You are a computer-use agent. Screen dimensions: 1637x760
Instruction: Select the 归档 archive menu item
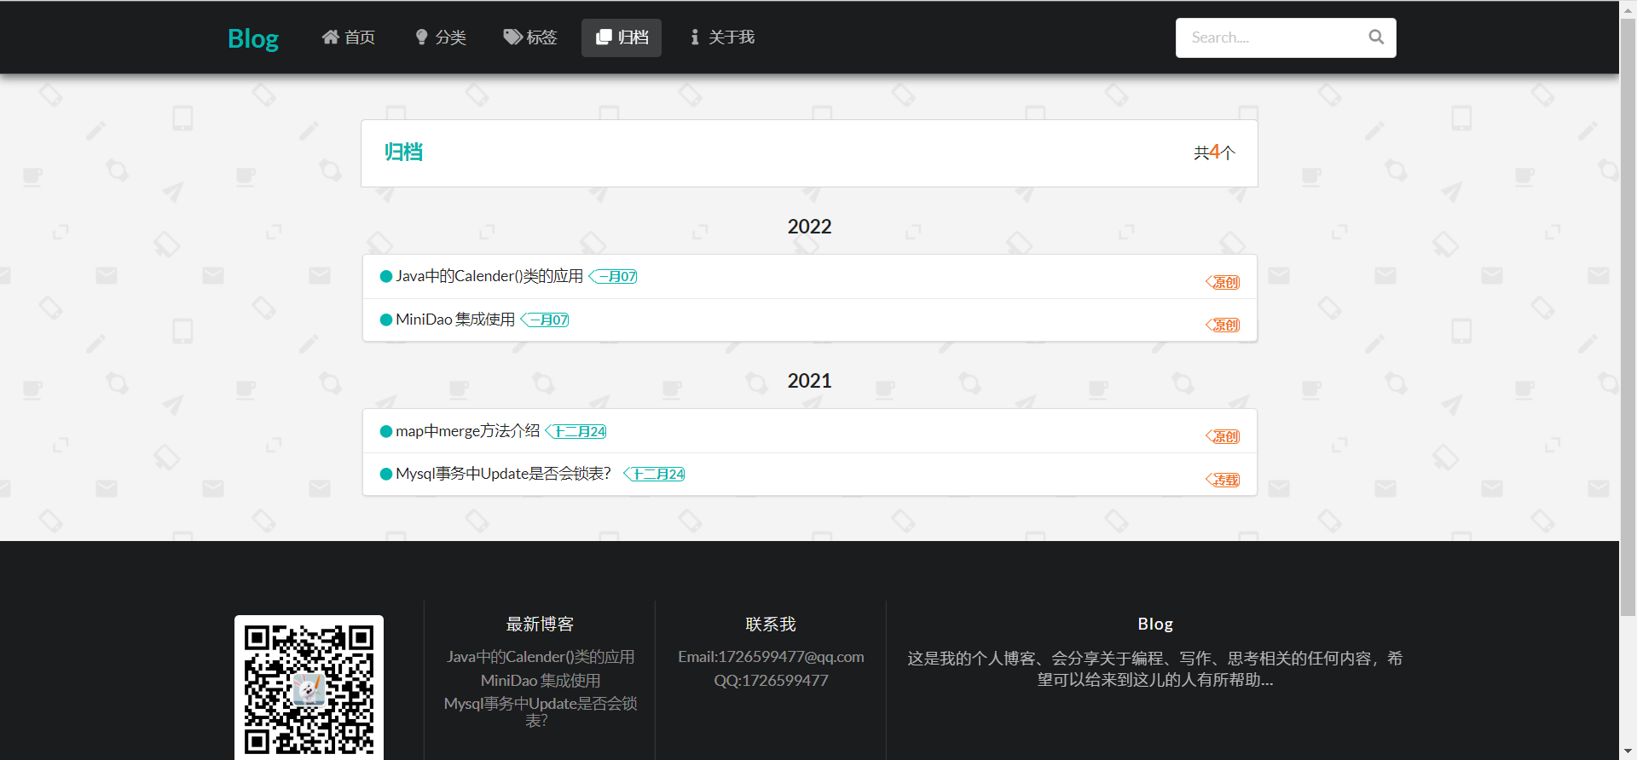[x=622, y=37]
